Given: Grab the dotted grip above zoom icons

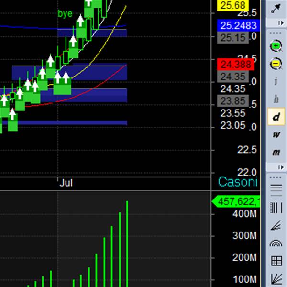Looking at the screenshot, I should 276,33.
